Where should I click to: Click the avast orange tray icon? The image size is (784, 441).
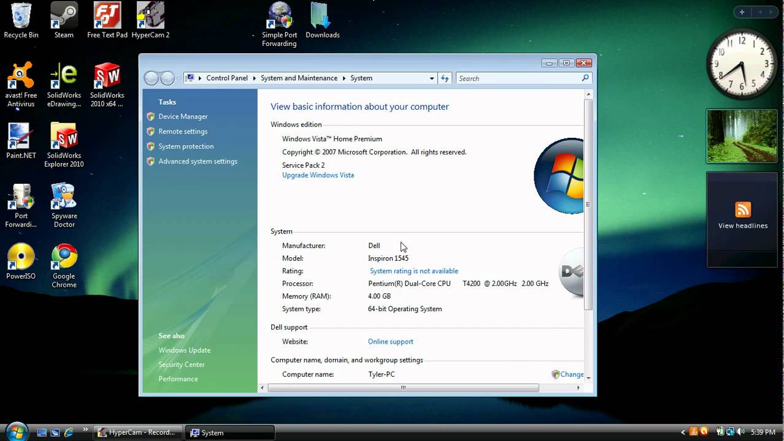(704, 432)
